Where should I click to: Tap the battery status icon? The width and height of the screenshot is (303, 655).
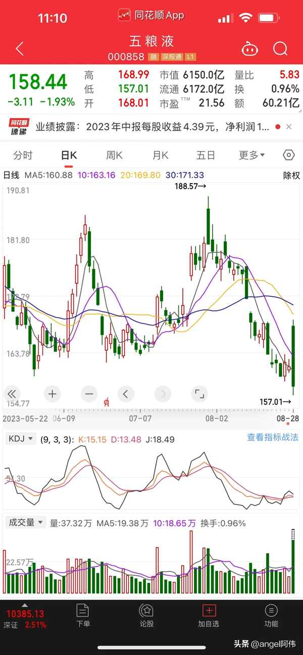269,18
